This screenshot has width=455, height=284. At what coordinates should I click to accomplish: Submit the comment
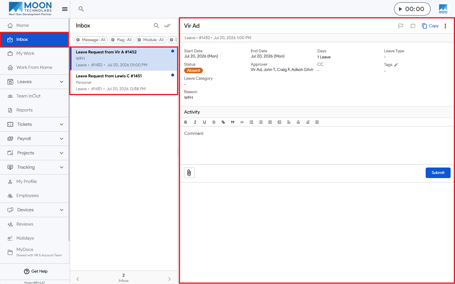438,173
